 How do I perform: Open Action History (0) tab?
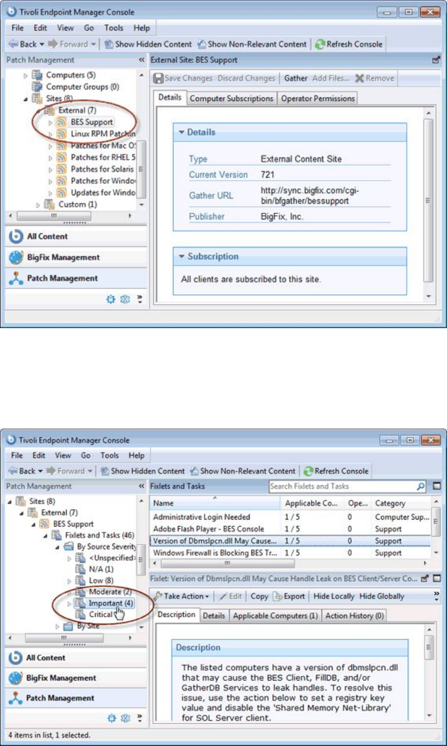pos(354,616)
